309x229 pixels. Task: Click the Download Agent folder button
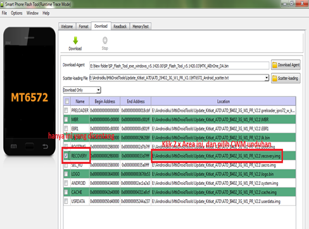coord(286,65)
